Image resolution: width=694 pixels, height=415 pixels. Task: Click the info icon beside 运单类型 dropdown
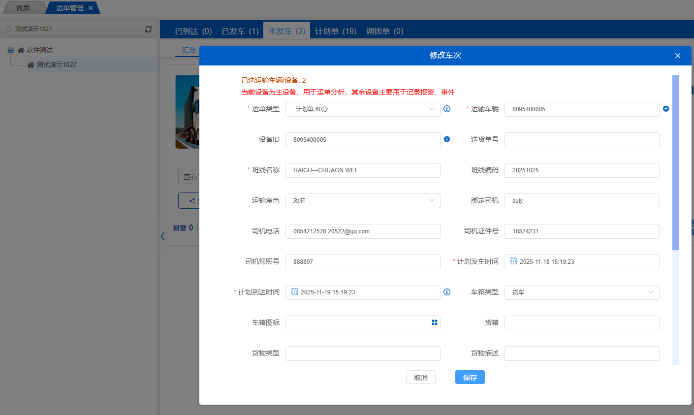pyautogui.click(x=447, y=109)
